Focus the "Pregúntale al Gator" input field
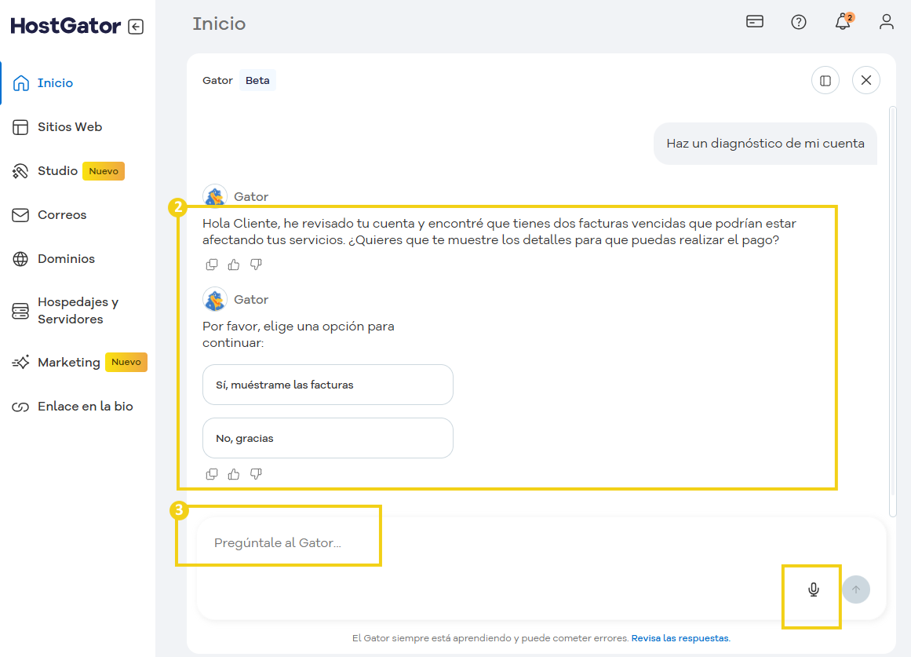This screenshot has height=657, width=911. coord(471,543)
